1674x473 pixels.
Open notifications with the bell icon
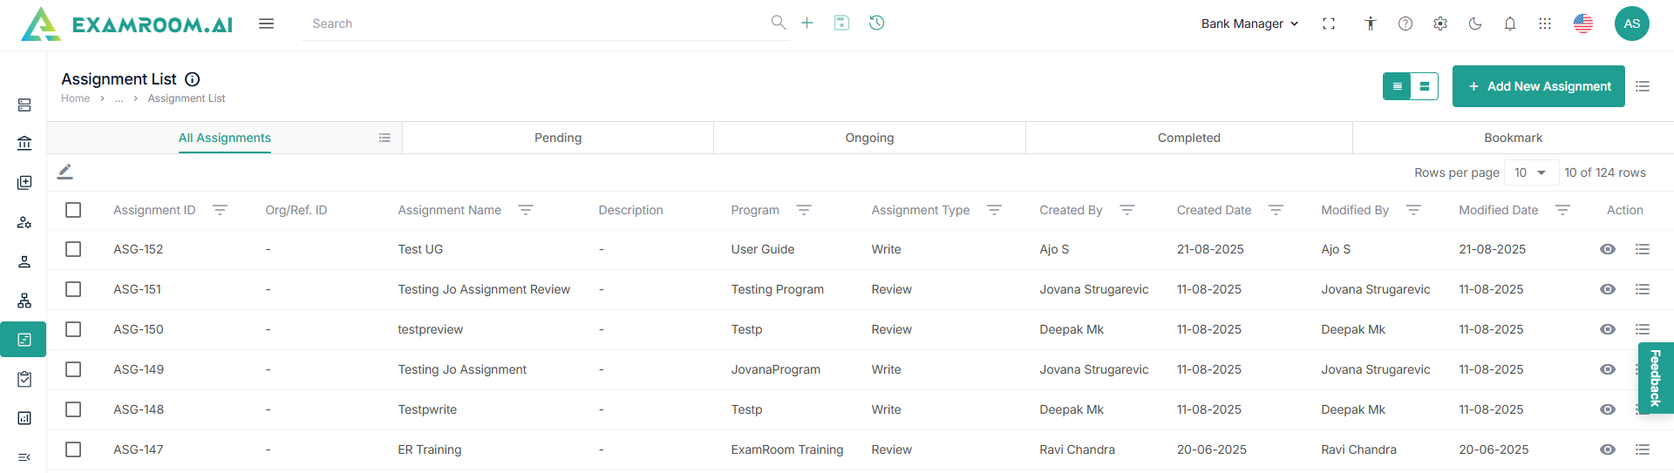click(x=1510, y=24)
